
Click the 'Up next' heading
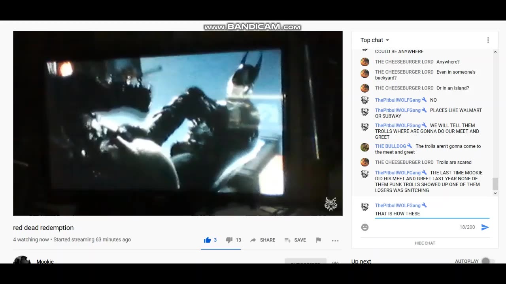pyautogui.click(x=361, y=262)
